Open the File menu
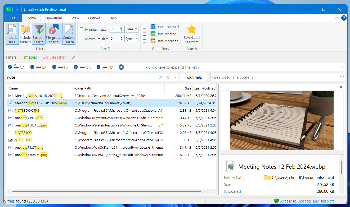Screen dimensions: 350x207 pos(13,18)
